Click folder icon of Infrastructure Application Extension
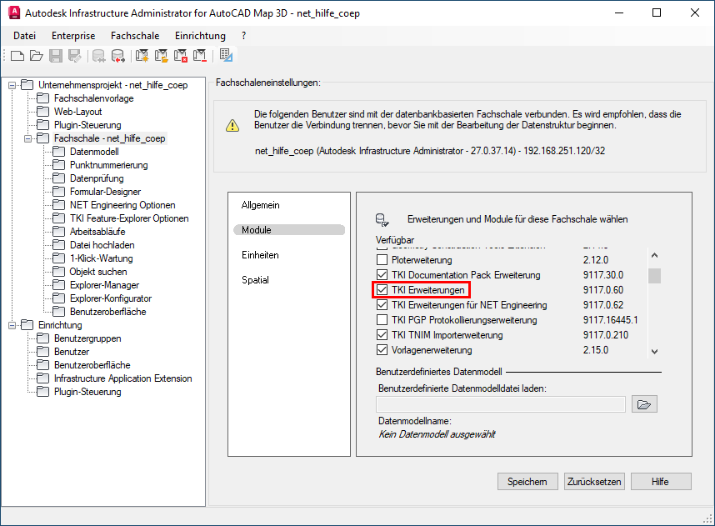 coord(42,378)
